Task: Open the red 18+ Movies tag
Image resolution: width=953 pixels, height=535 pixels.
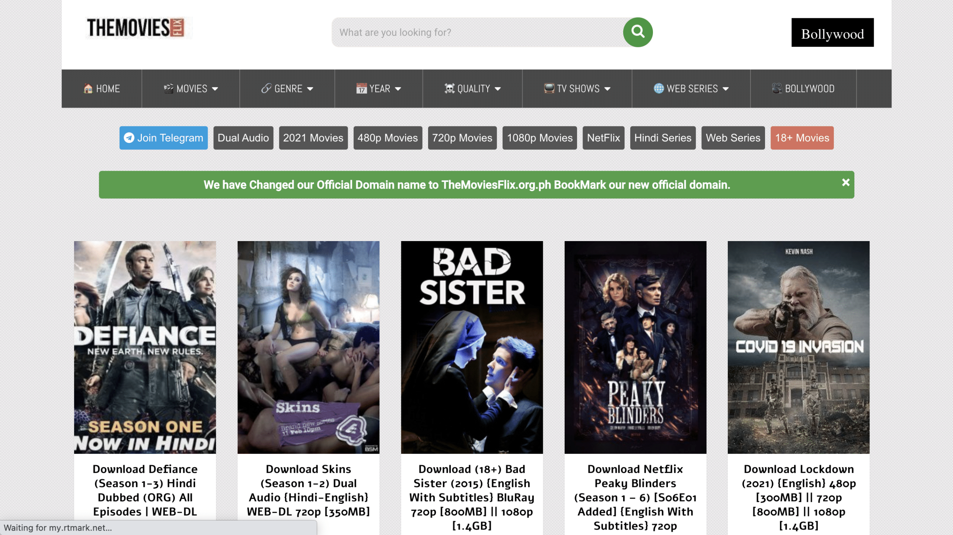Action: point(802,138)
